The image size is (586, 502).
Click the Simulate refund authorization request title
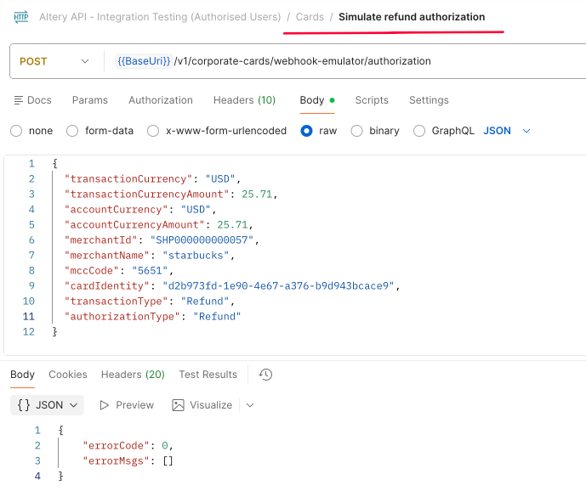tap(412, 17)
